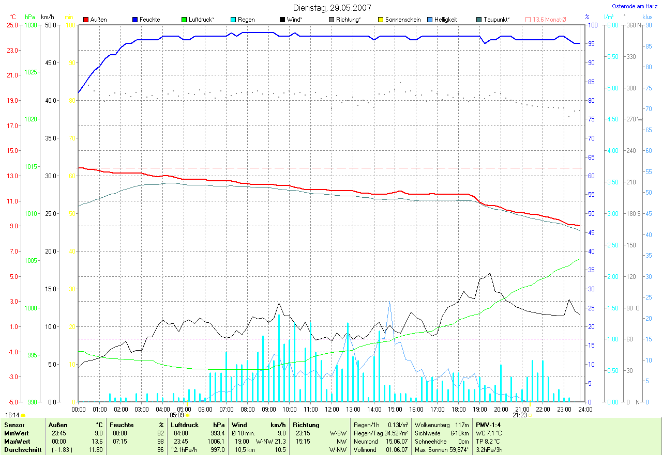662x455 pixels.
Task: Click the red Außen legend square
Action: (86, 20)
